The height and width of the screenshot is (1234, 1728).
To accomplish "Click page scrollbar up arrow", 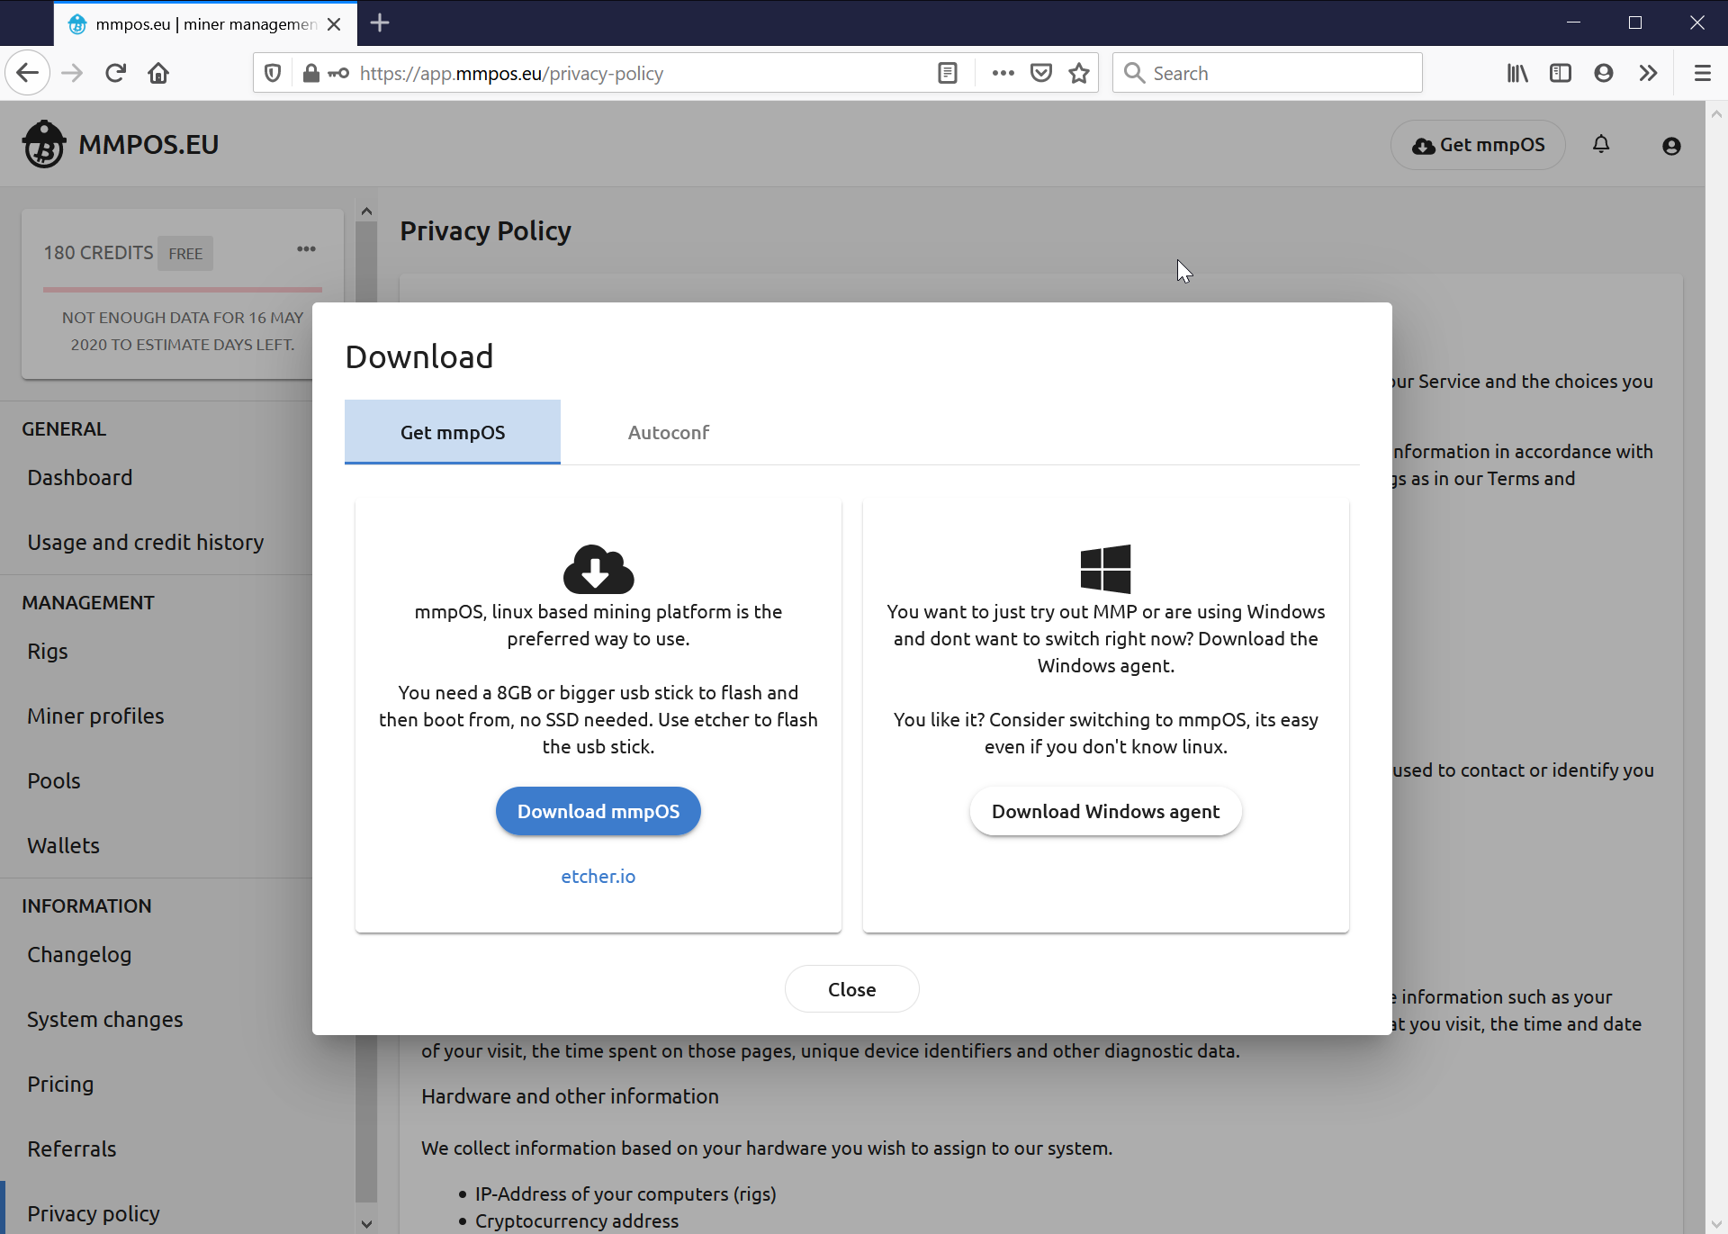I will click(1716, 114).
